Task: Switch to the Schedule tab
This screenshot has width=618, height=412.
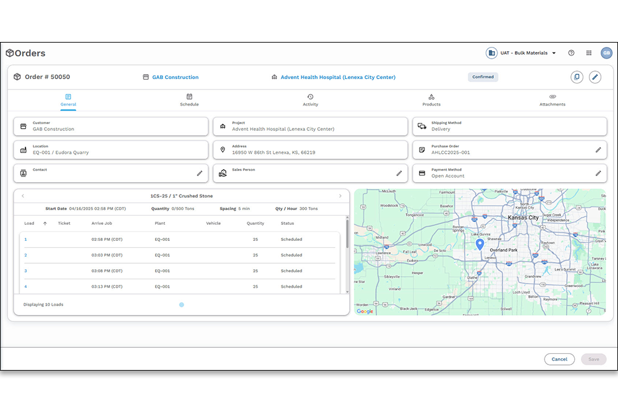Action: (x=189, y=100)
